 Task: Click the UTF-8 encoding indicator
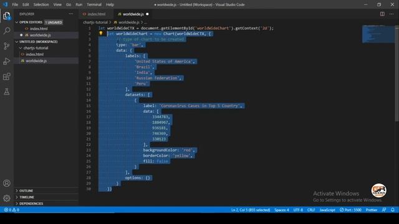(298, 210)
